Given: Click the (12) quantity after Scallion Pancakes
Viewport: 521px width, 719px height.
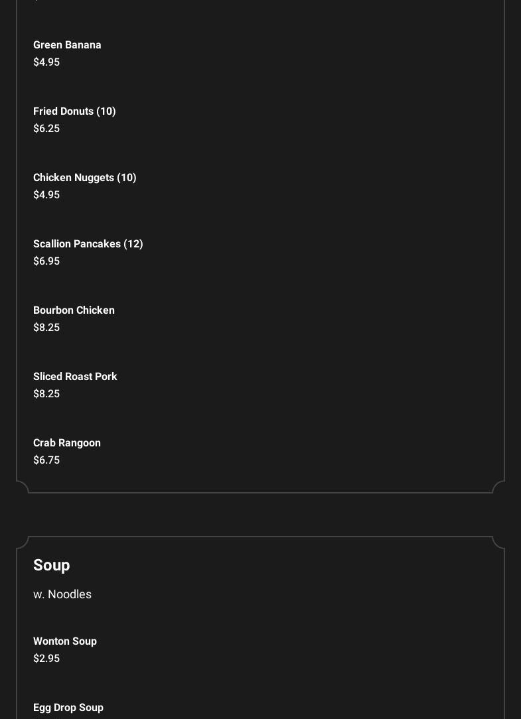Looking at the screenshot, I should point(133,244).
